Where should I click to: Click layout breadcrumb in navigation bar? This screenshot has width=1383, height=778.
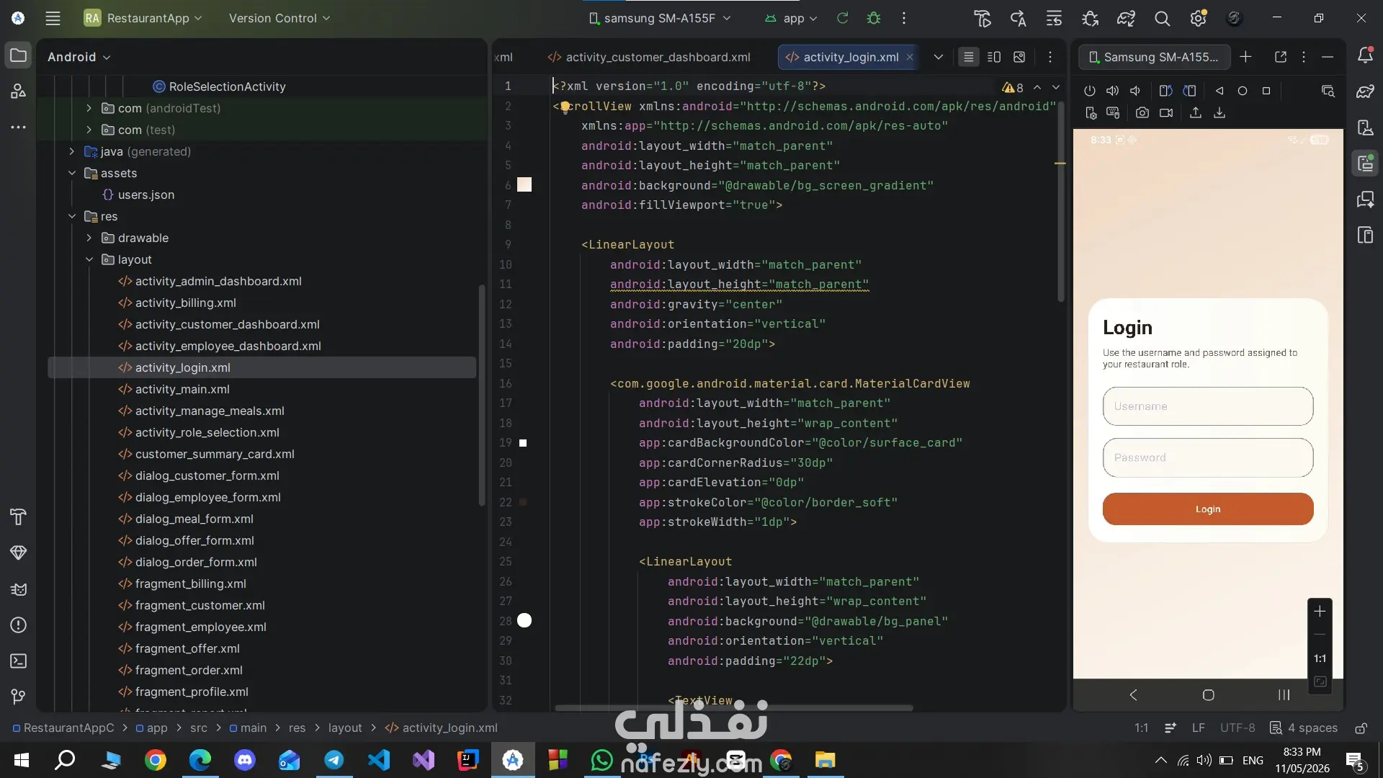click(x=345, y=728)
